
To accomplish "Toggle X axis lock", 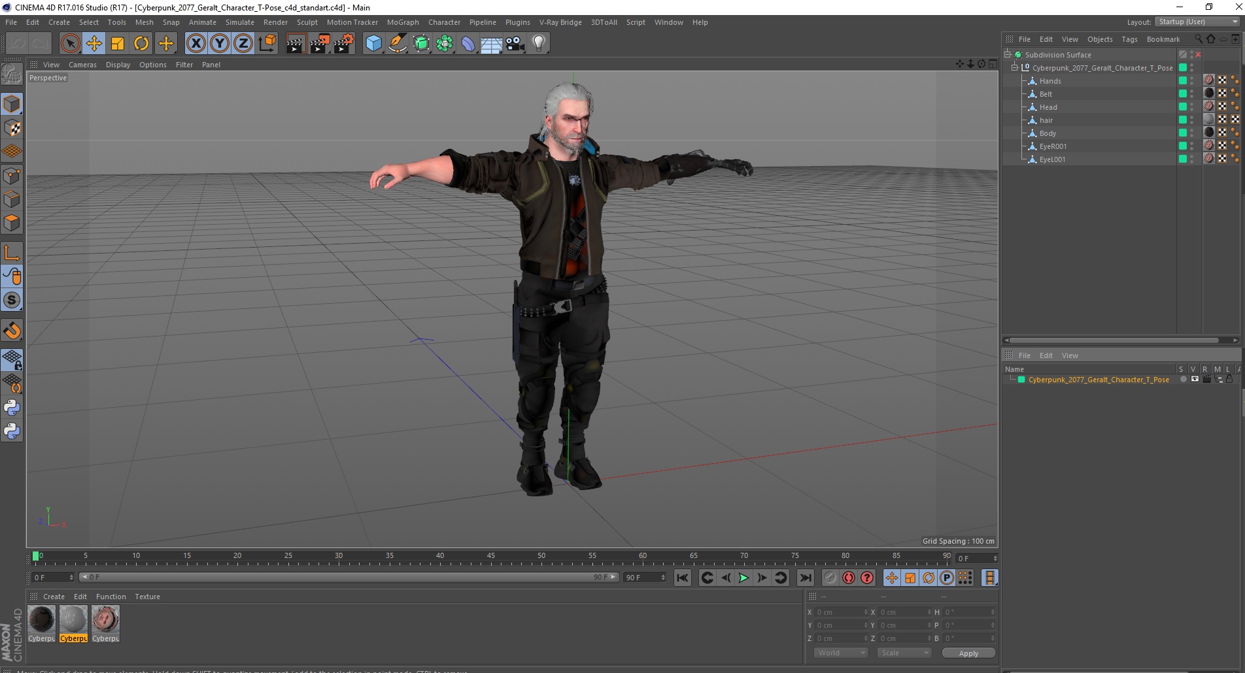I will (196, 44).
